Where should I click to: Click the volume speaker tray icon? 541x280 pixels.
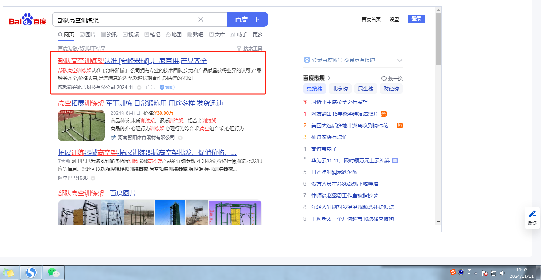point(502,273)
